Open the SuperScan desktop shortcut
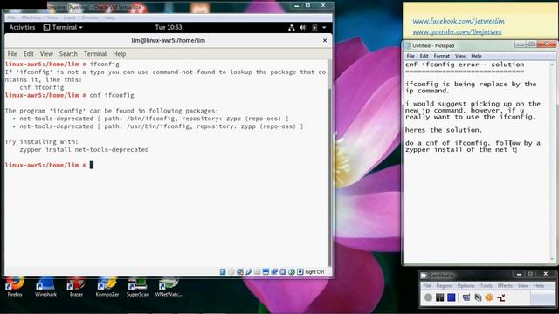The width and height of the screenshot is (559, 314). click(x=138, y=287)
